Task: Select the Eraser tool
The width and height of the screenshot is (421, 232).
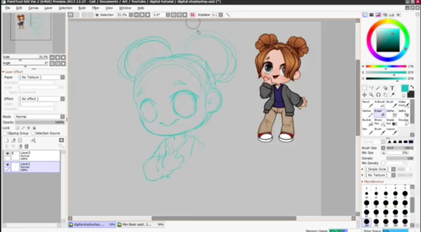Action: 379,113
